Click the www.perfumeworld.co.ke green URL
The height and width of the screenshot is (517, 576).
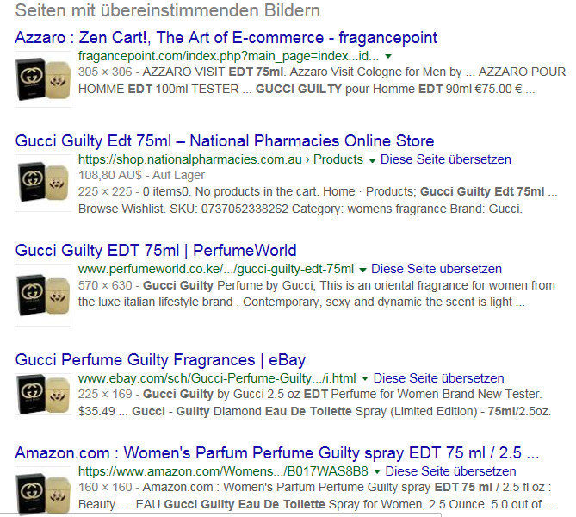[x=216, y=269]
